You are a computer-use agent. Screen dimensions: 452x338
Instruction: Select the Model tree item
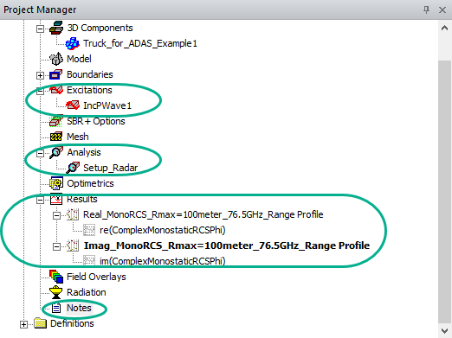[x=79, y=59]
